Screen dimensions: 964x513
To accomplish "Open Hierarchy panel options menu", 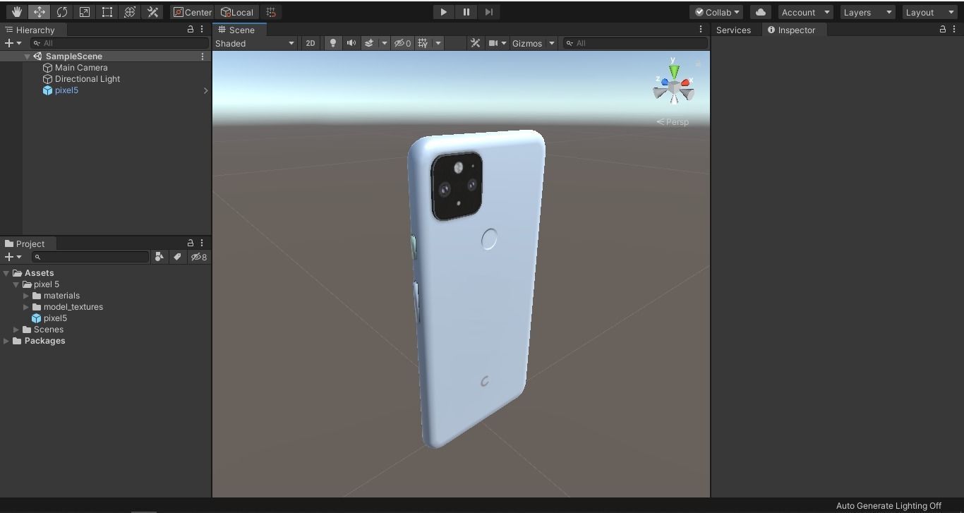I will 202,30.
